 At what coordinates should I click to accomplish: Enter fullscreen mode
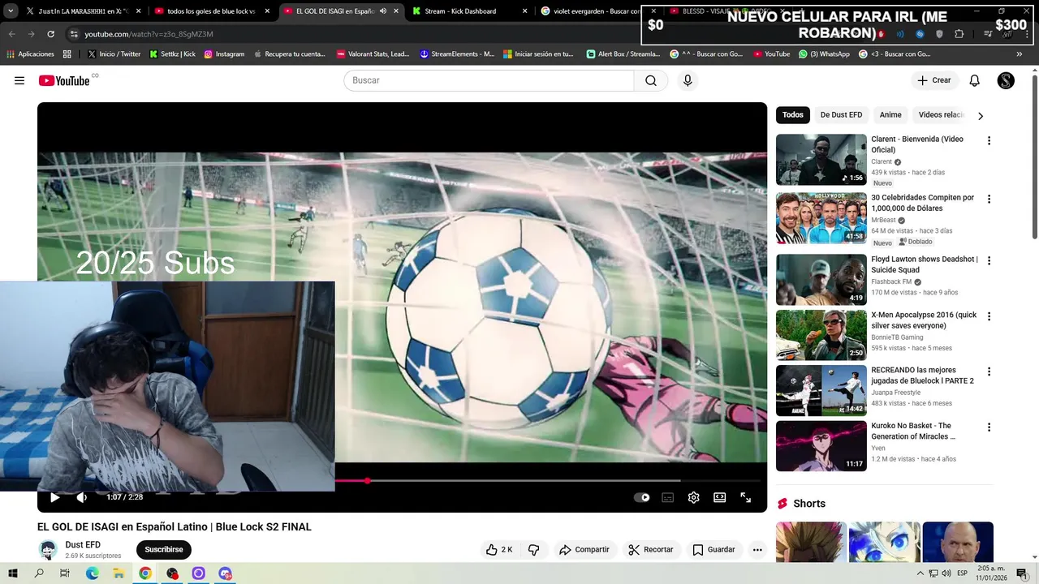pyautogui.click(x=745, y=497)
